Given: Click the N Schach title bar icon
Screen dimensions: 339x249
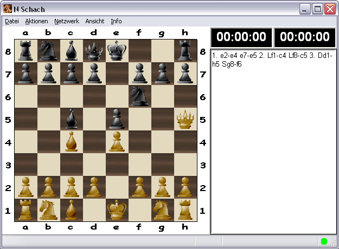Looking at the screenshot, I should pos(8,9).
